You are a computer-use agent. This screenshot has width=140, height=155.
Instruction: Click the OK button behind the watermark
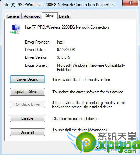click(x=96, y=147)
